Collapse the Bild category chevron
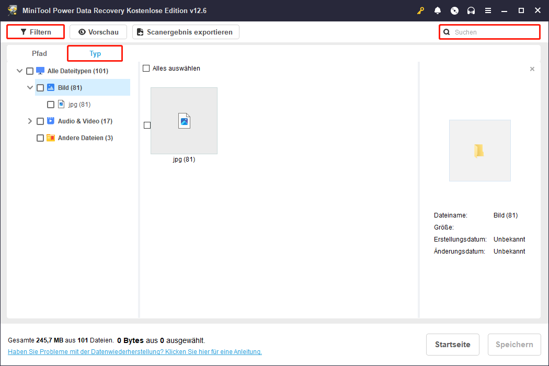 (30, 87)
